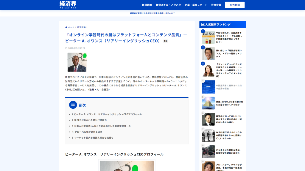Click the 広告掲載 button
Screen dimensions: 305x171
[x=235, y=5]
